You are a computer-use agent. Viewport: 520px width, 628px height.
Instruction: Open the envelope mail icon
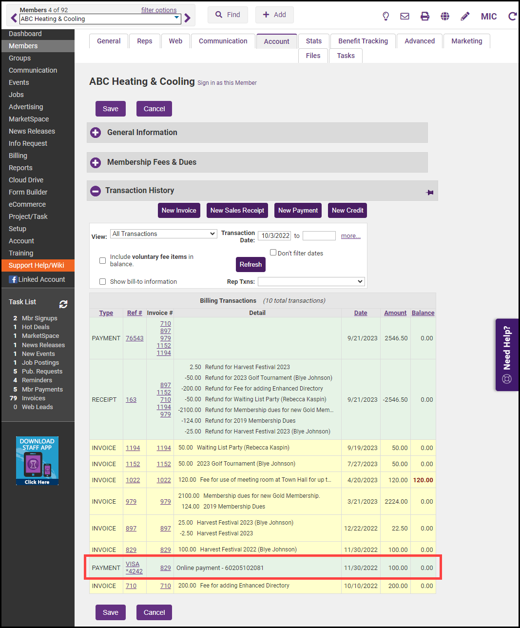point(404,16)
